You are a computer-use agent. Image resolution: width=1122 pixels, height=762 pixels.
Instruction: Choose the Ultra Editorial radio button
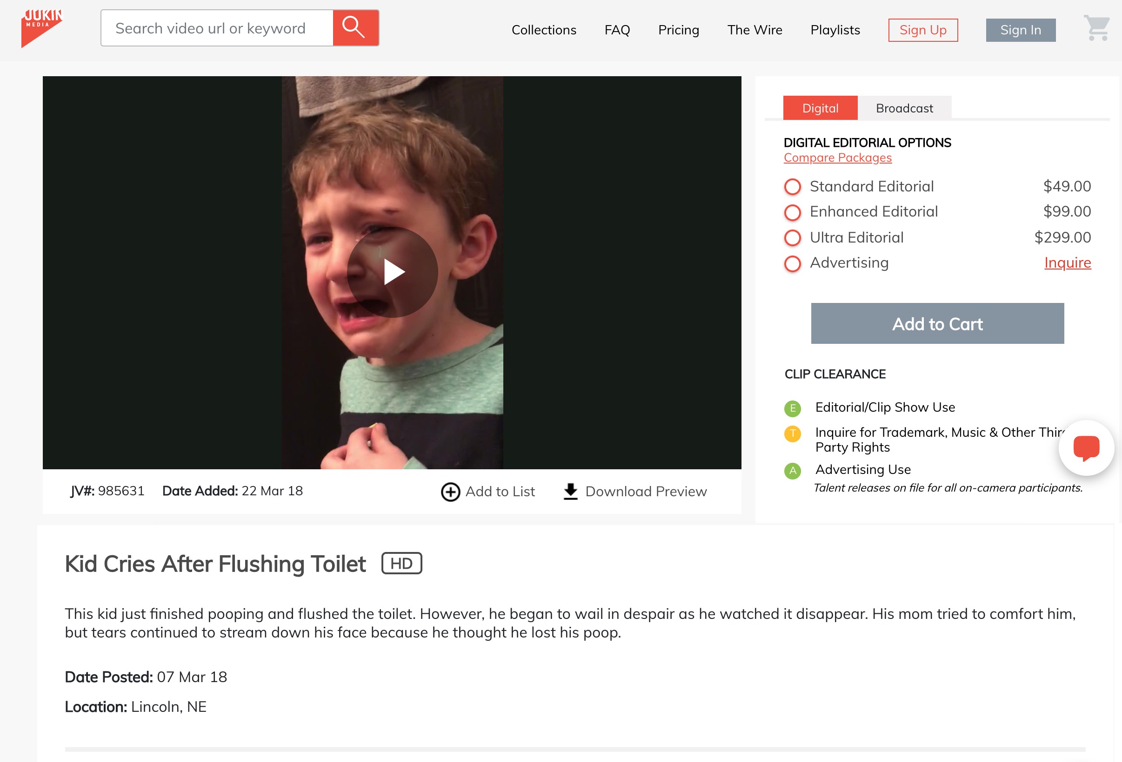coord(792,238)
